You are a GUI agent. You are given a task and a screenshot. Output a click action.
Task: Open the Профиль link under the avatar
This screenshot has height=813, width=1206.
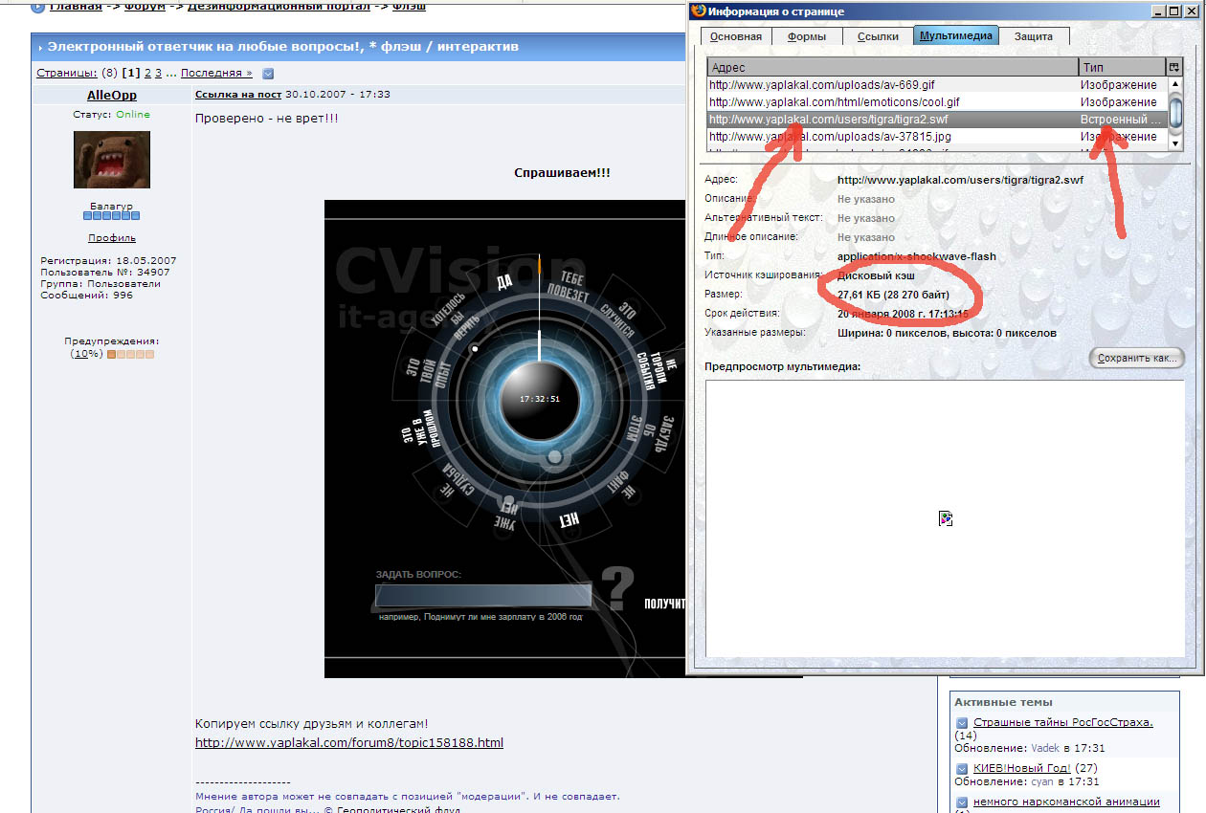(112, 238)
